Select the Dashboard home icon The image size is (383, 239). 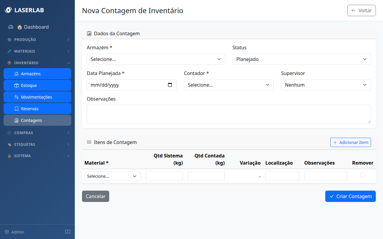click(19, 27)
